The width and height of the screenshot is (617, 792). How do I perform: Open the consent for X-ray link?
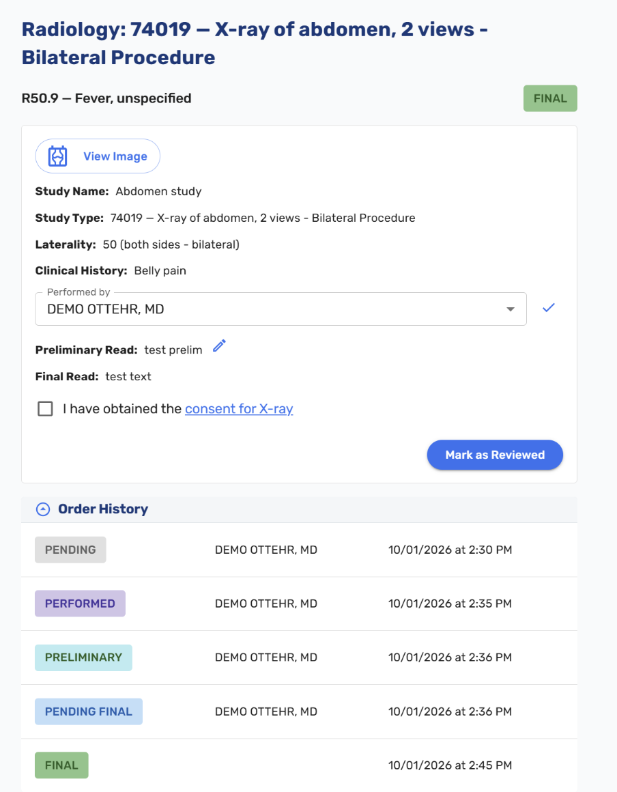point(239,408)
